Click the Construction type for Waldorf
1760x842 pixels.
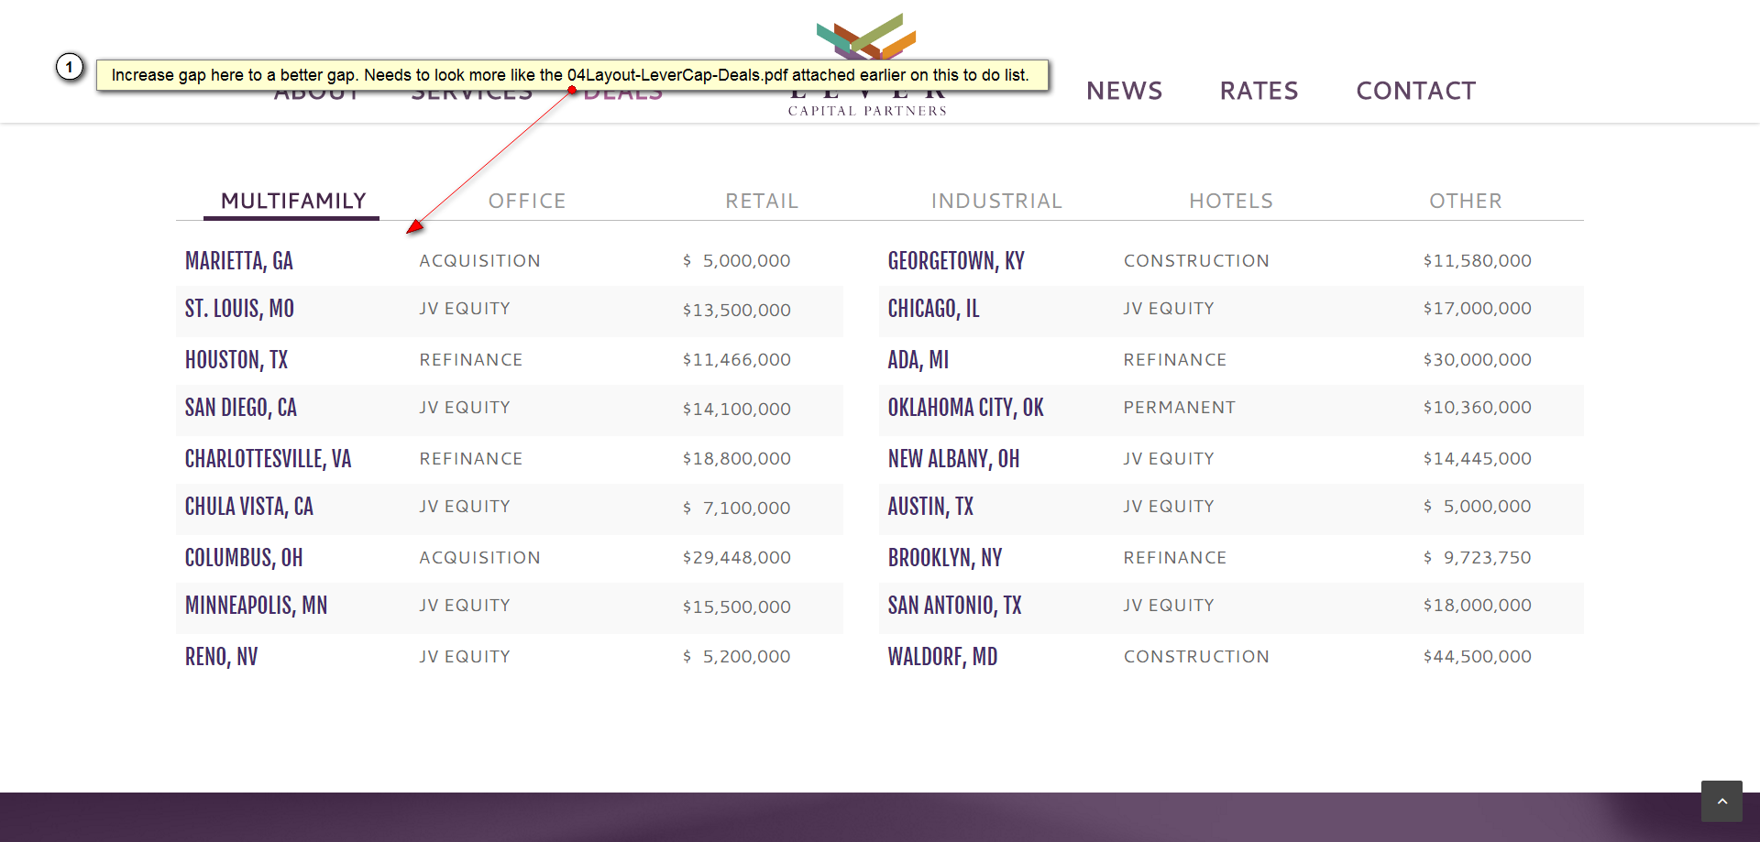1197,657
